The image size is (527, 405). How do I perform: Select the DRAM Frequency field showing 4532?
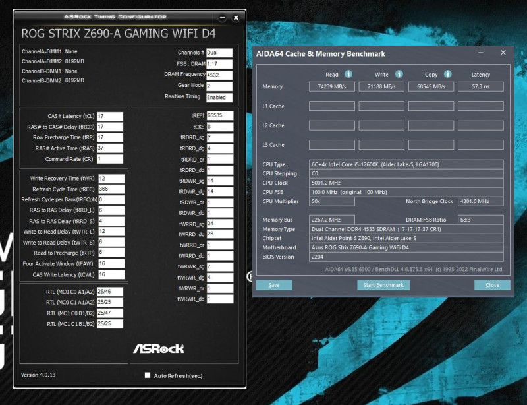[219, 75]
